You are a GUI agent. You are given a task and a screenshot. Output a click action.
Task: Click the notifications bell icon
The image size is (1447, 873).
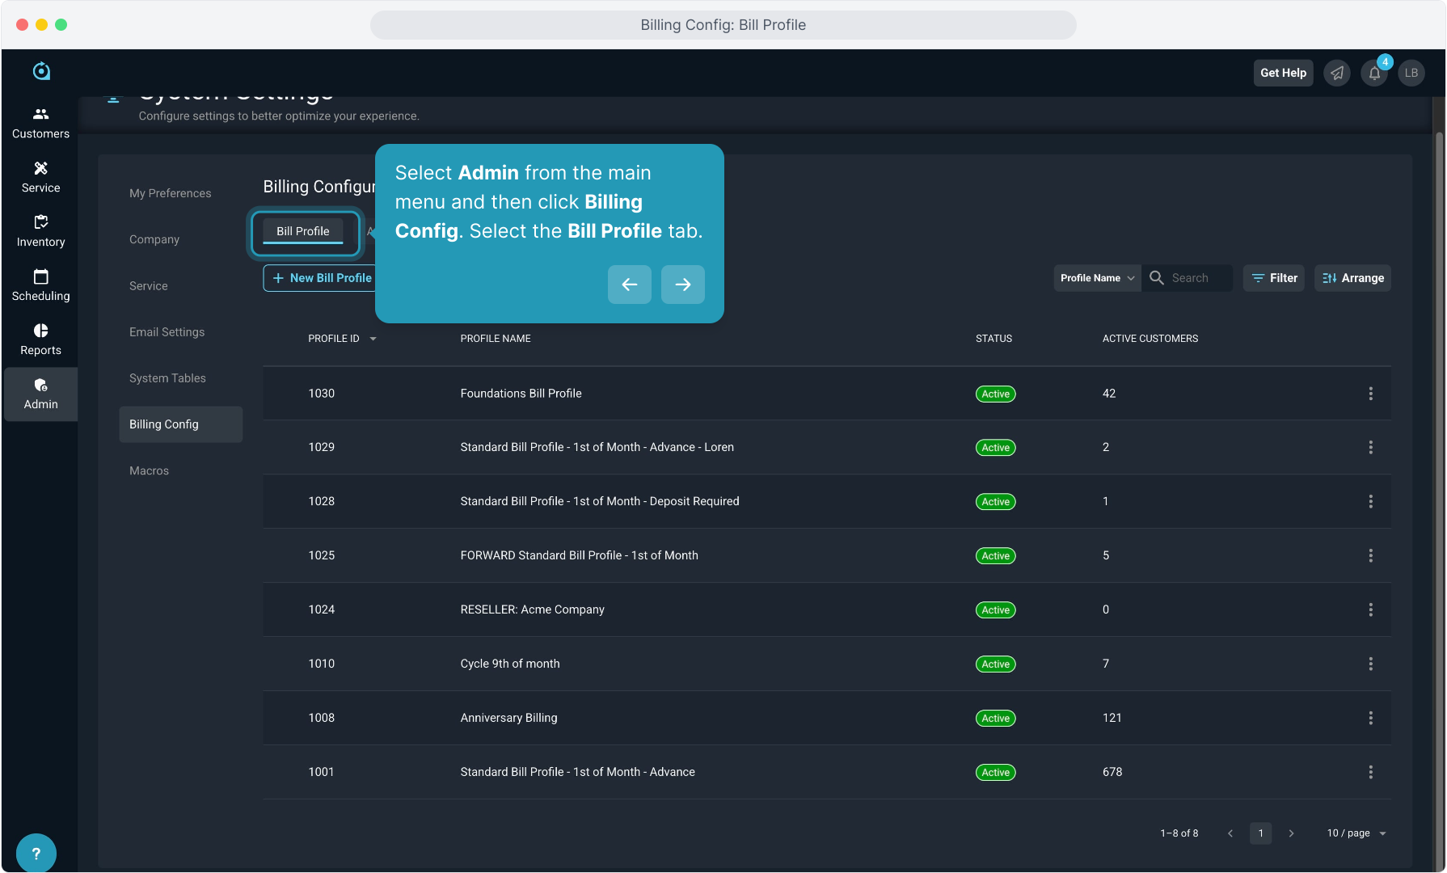[1374, 73]
